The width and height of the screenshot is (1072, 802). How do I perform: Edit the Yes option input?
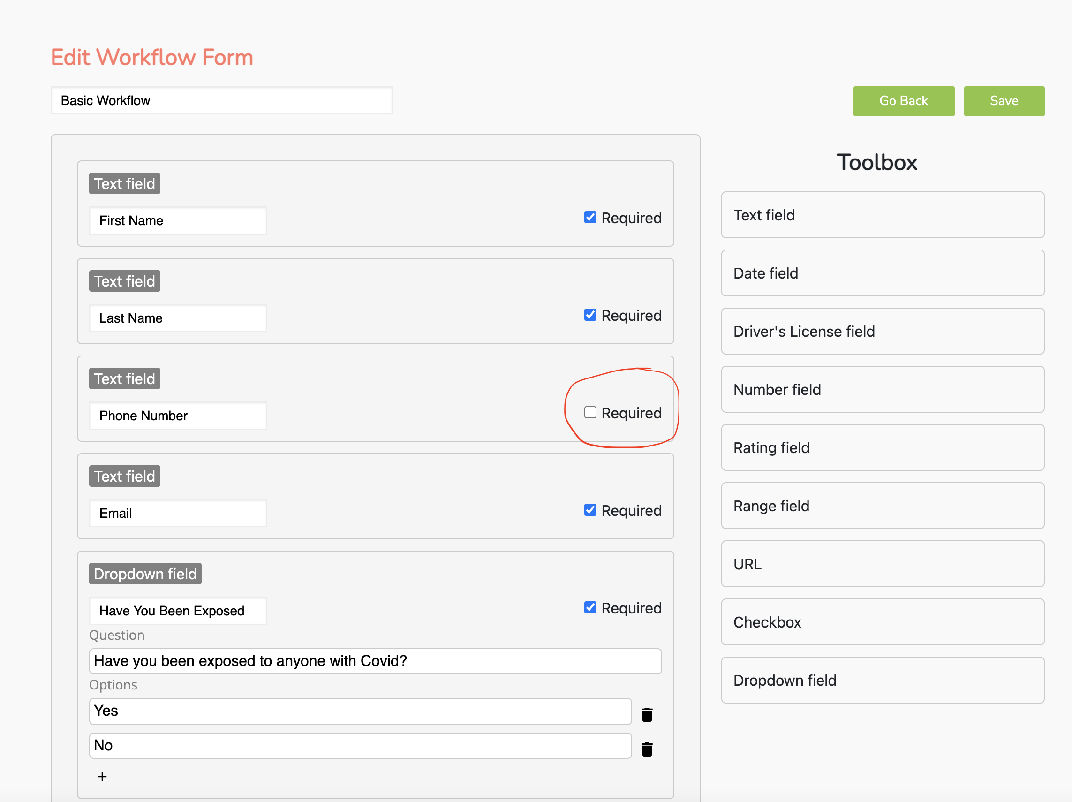coord(360,711)
